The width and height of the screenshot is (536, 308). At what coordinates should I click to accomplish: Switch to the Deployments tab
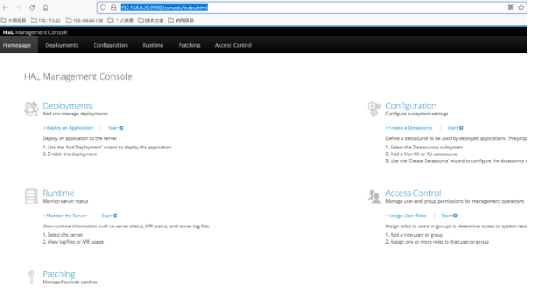tap(62, 45)
